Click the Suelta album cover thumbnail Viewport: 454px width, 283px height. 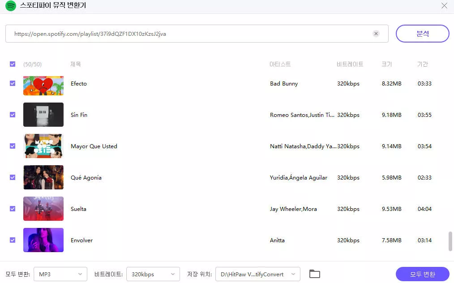click(x=43, y=209)
